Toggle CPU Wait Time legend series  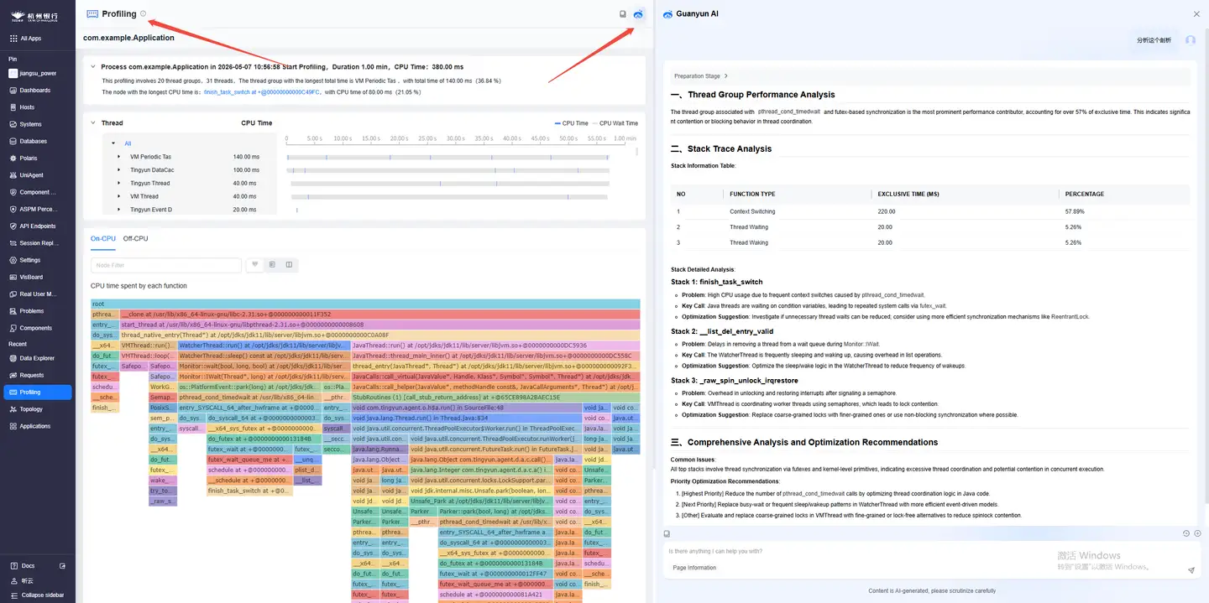(x=615, y=123)
